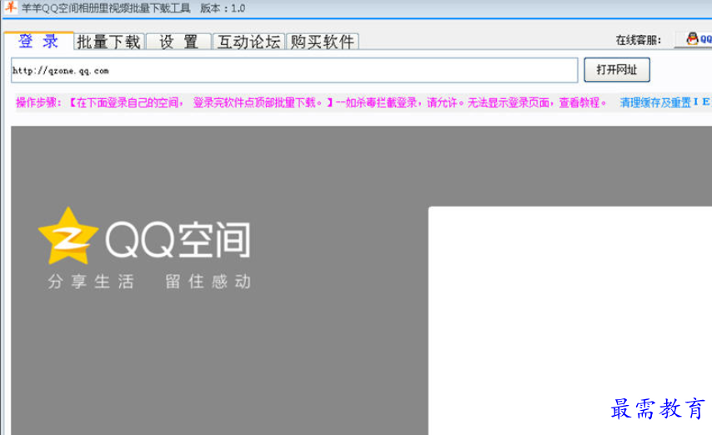Click the 分享生活 留住感动 slogan text
The width and height of the screenshot is (712, 435).
[149, 282]
